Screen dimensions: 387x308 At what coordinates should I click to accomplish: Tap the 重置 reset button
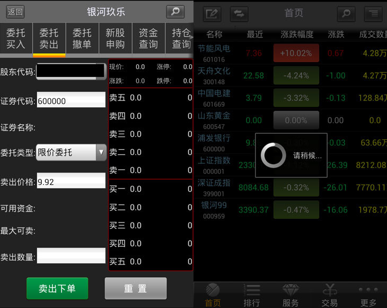pyautogui.click(x=136, y=288)
